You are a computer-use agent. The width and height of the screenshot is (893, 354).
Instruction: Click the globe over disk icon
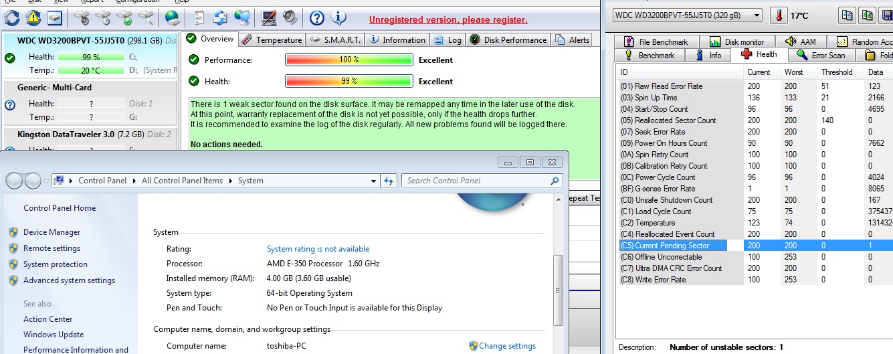coord(173,17)
